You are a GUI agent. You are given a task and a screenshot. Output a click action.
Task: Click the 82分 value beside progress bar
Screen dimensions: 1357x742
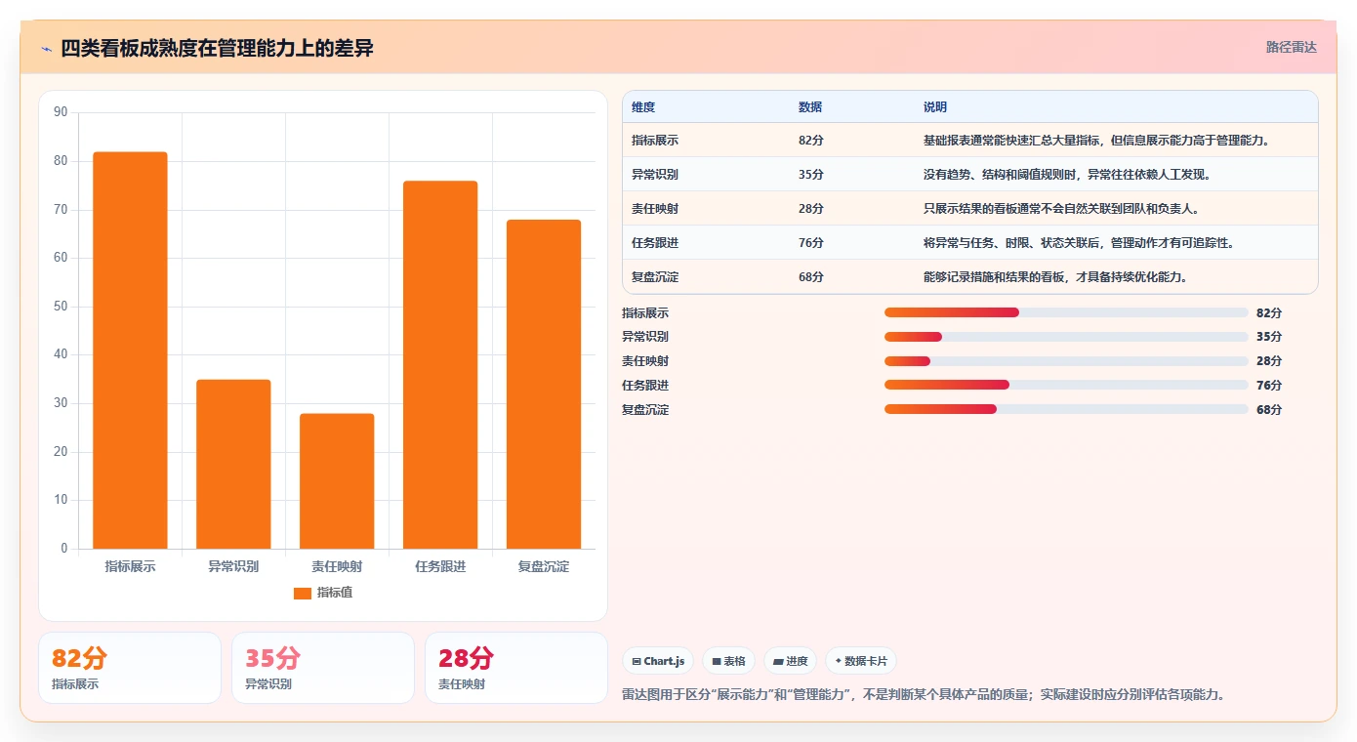pos(1269,312)
